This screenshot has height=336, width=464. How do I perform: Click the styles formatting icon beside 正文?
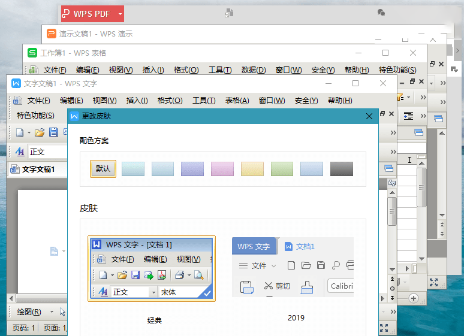pyautogui.click(x=20, y=152)
